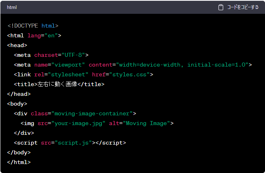
Task: Click the "UTF-8" charset value
Action: 73,55
